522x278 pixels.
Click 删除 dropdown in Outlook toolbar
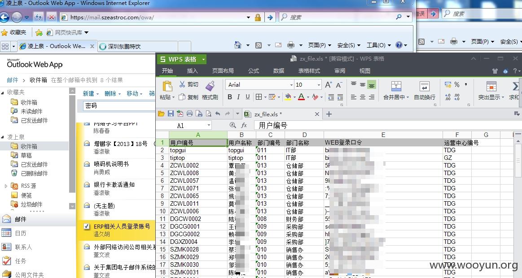point(113,94)
